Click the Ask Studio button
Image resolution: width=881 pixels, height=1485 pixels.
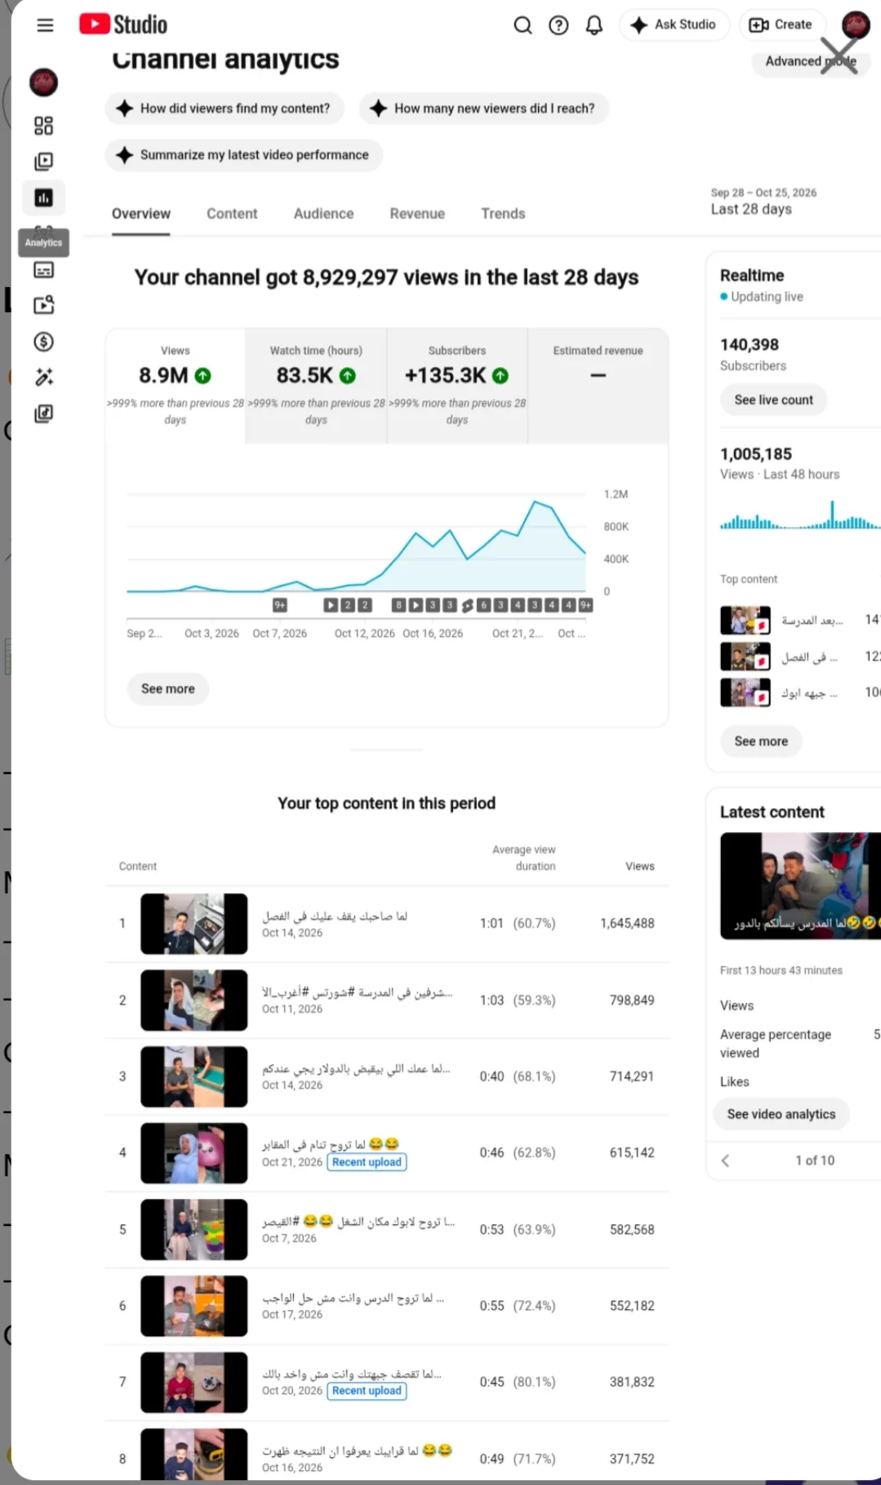click(x=674, y=25)
